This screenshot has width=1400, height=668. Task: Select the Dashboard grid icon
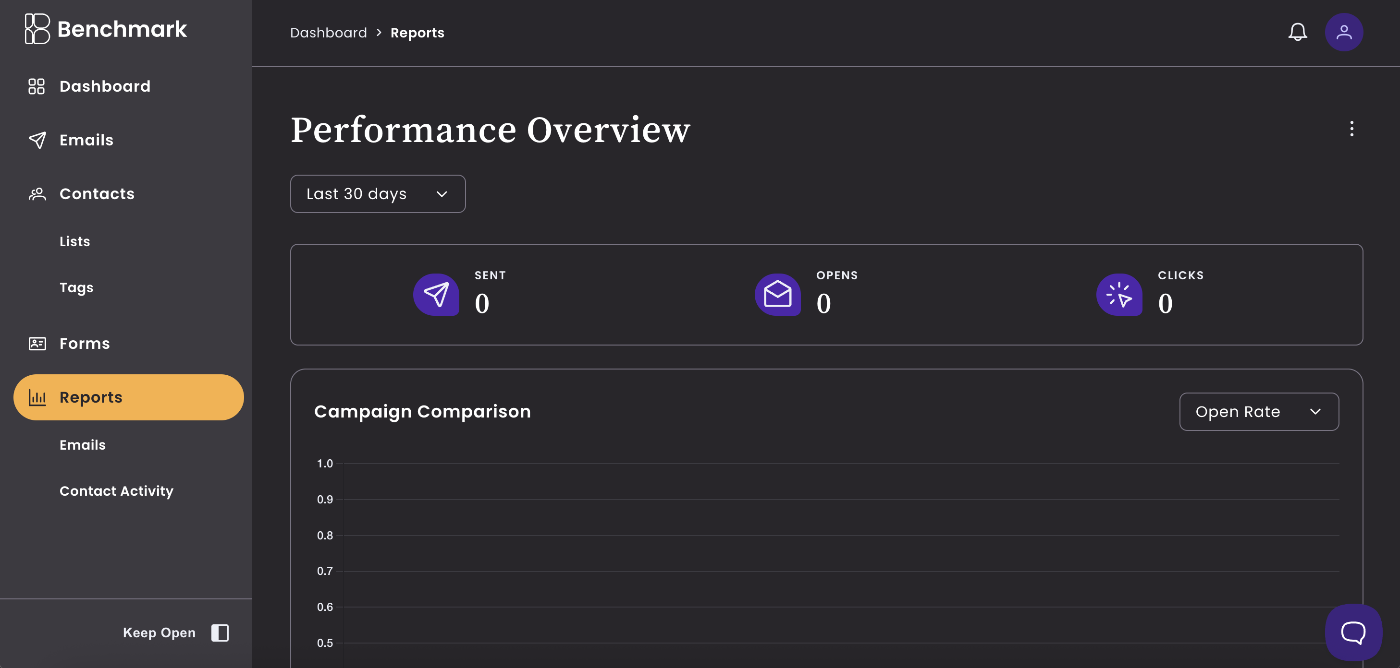(37, 86)
